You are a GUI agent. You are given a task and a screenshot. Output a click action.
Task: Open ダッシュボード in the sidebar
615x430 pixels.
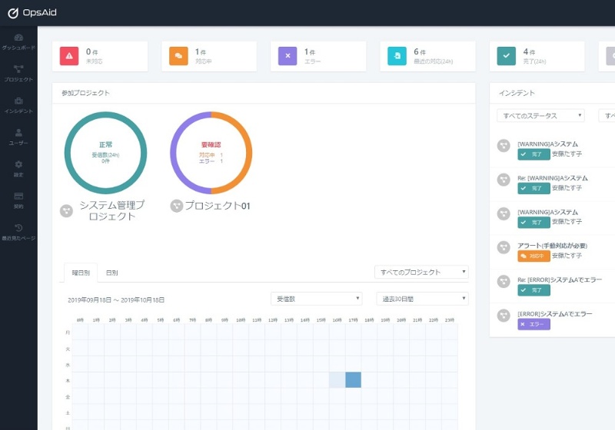pos(18,41)
